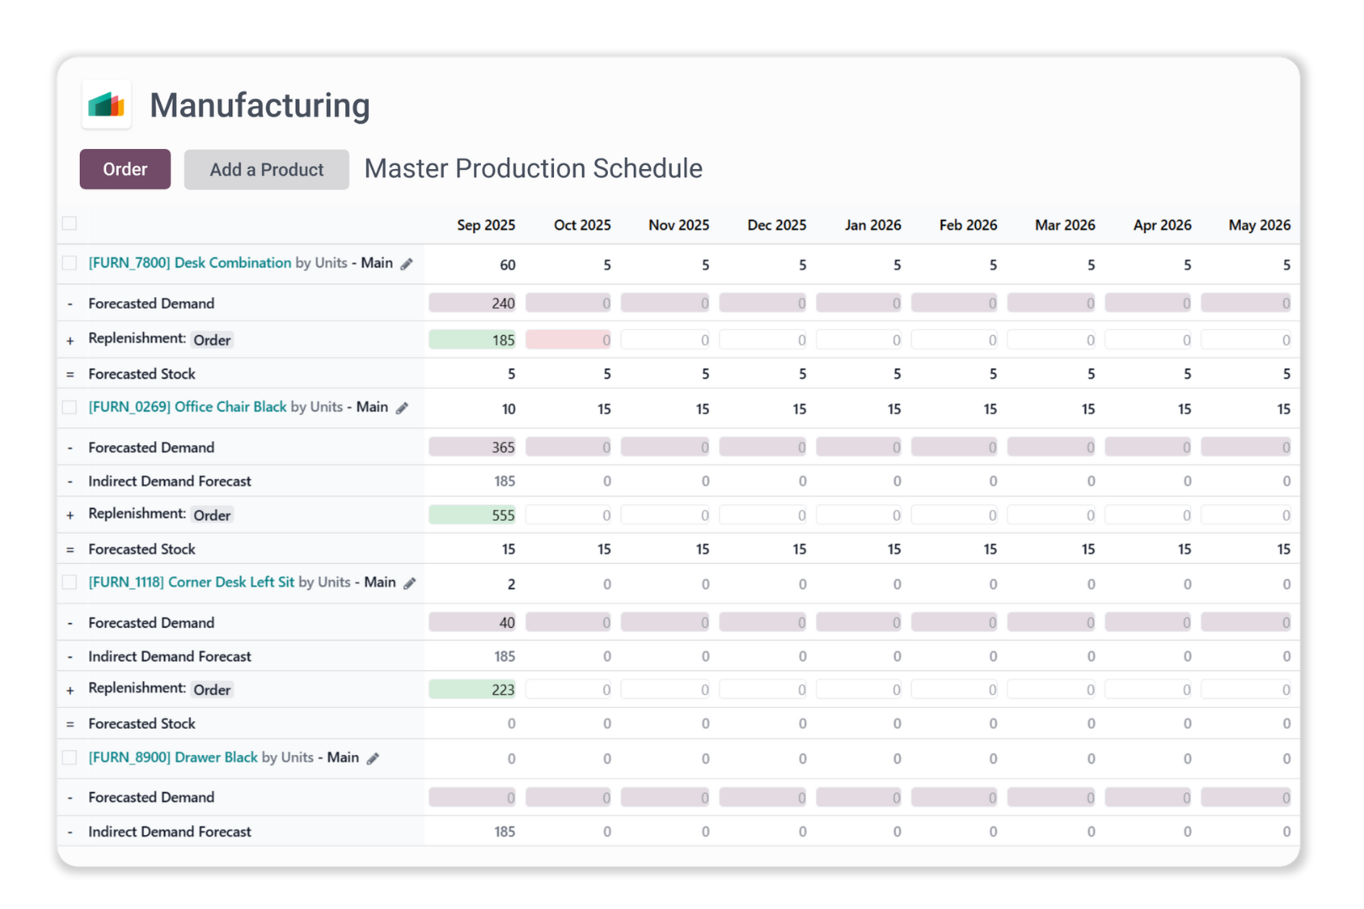Open the FURN_7800 Desk Combination product link
This screenshot has width=1364, height=909.
point(189,263)
